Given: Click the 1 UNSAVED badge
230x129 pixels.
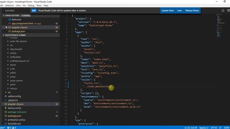Looking at the screenshot, I should pos(26,15).
